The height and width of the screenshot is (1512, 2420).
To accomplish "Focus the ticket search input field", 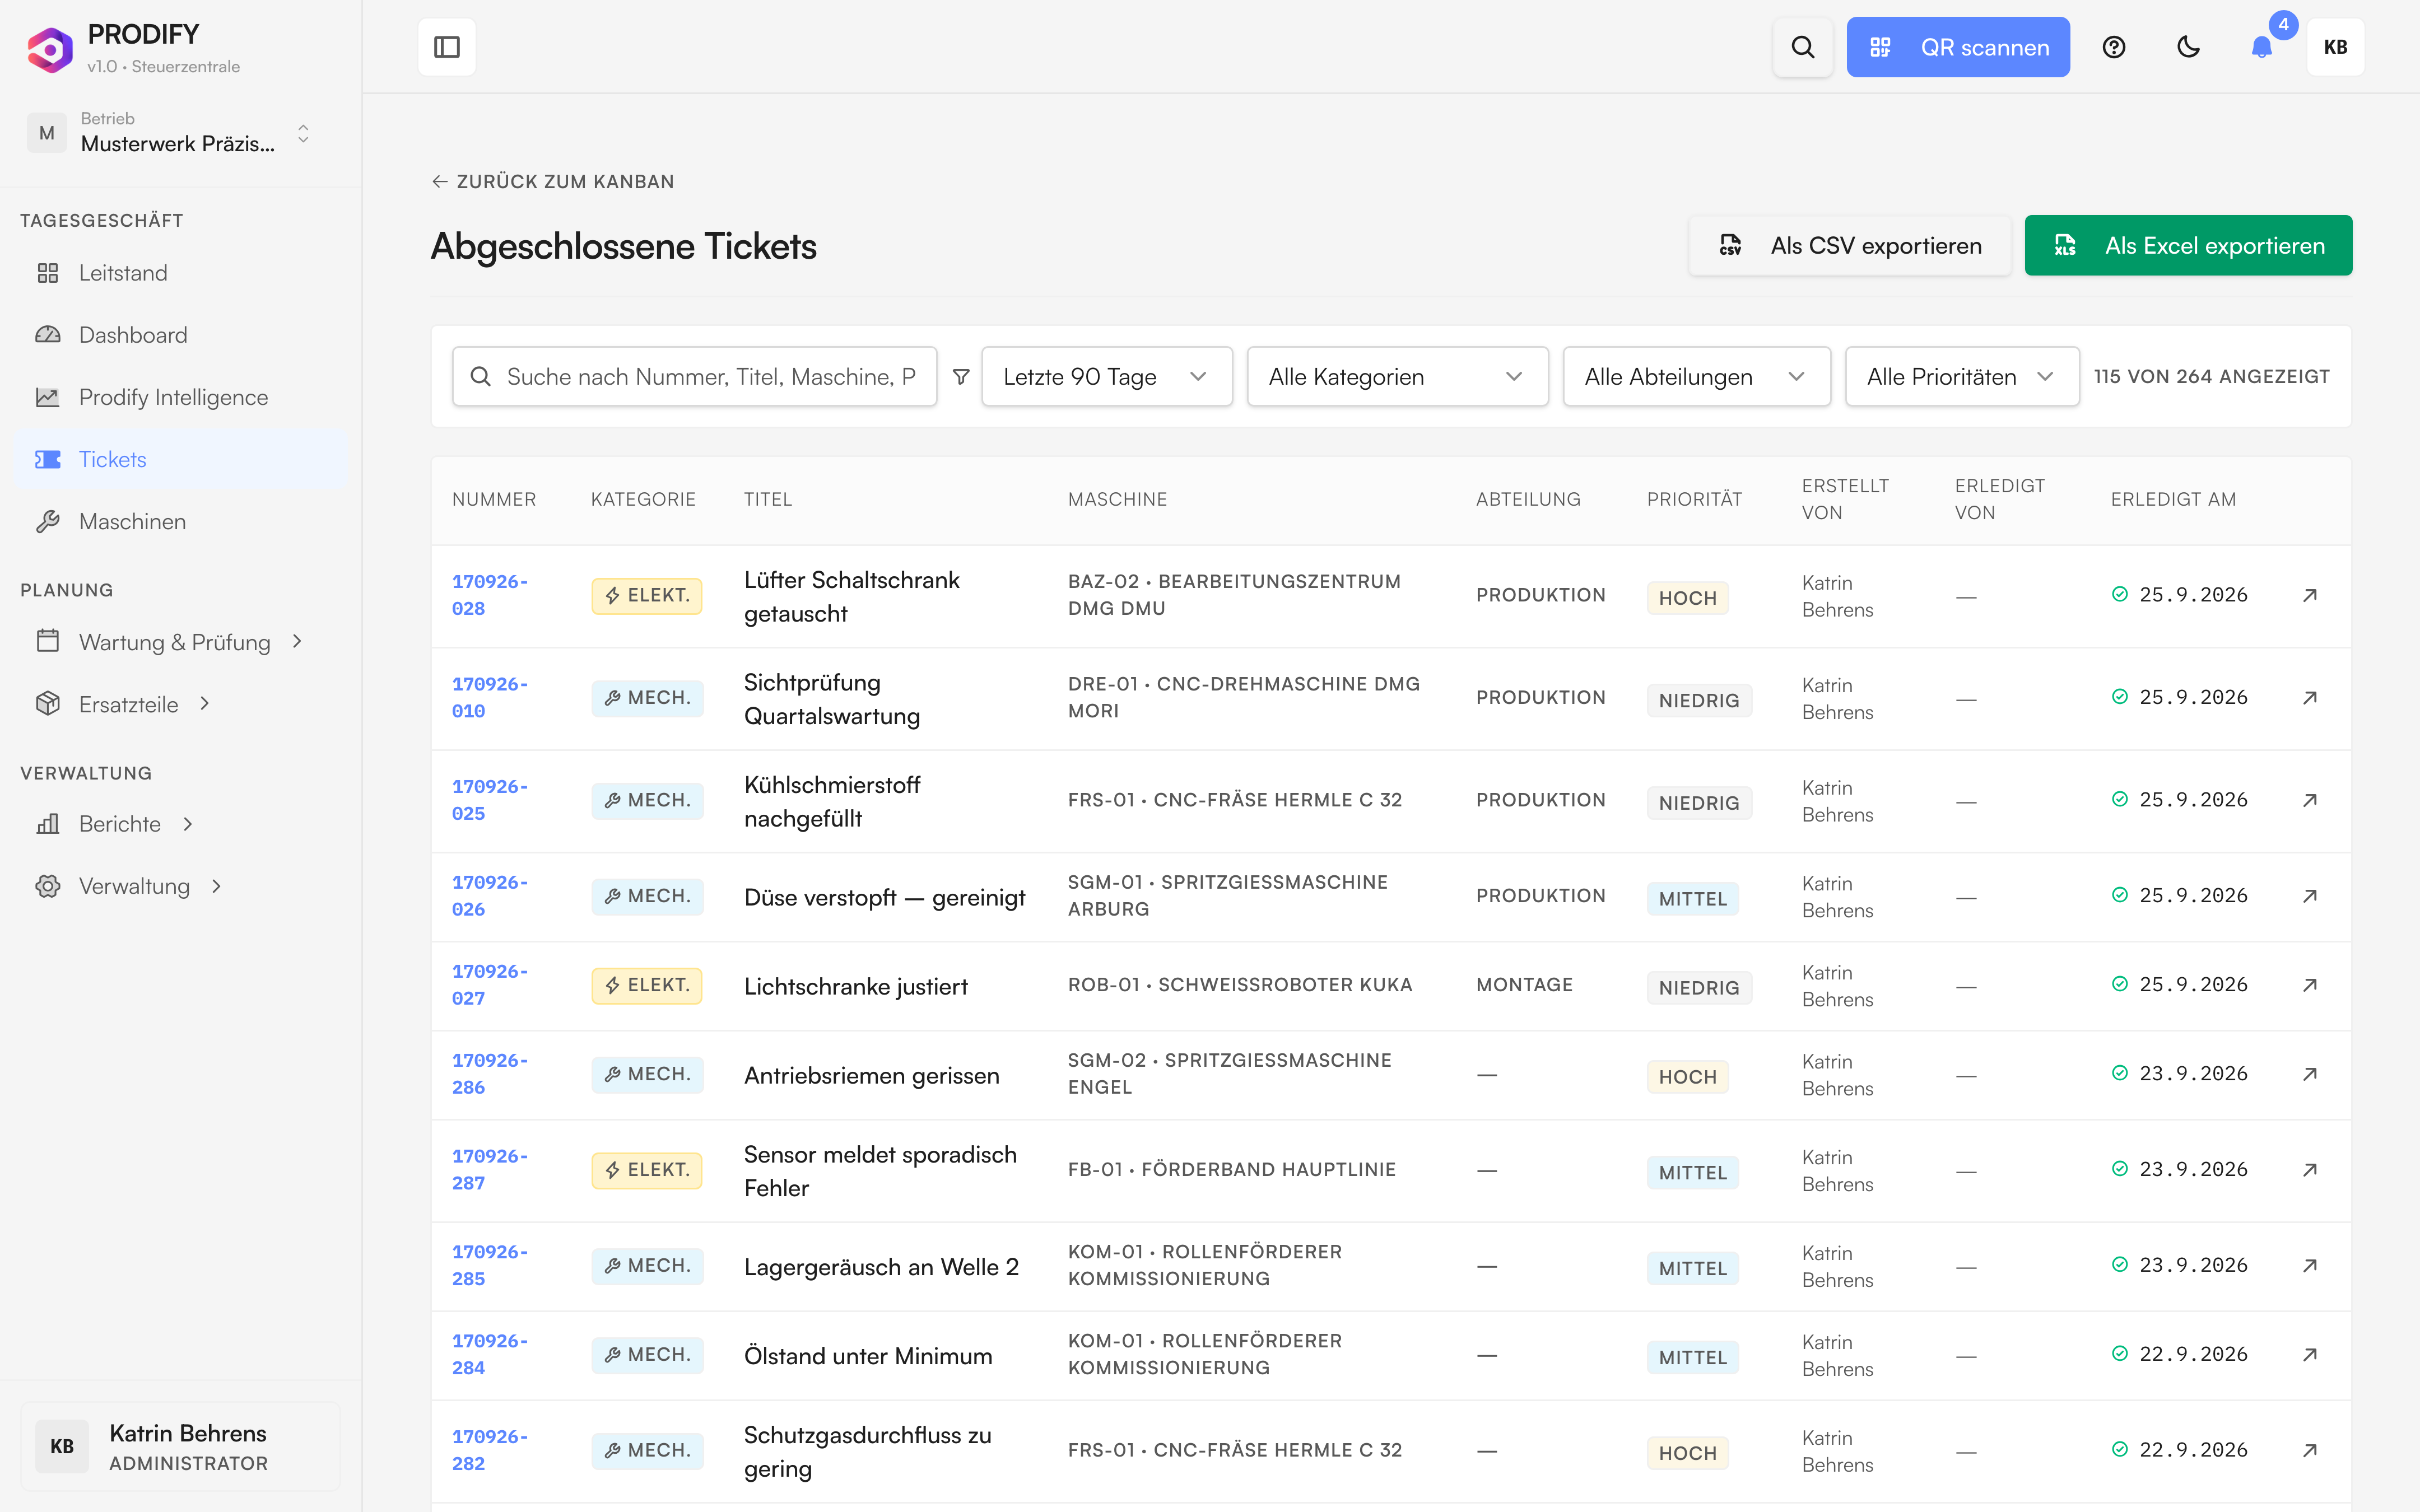I will tap(694, 377).
